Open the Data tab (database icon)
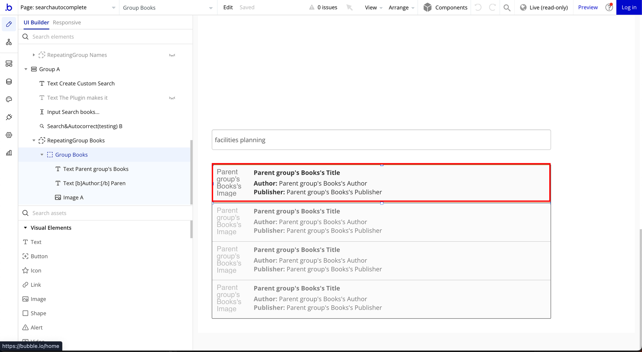Screen dimensions: 642x352 (x=9, y=82)
